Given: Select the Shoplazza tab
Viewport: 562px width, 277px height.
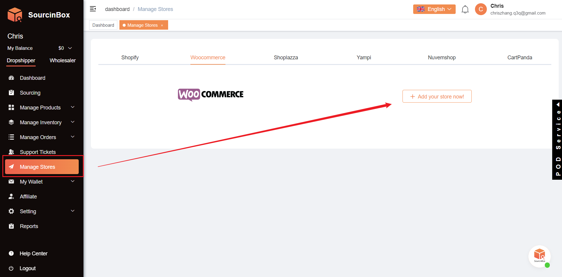Looking at the screenshot, I should click(285, 58).
